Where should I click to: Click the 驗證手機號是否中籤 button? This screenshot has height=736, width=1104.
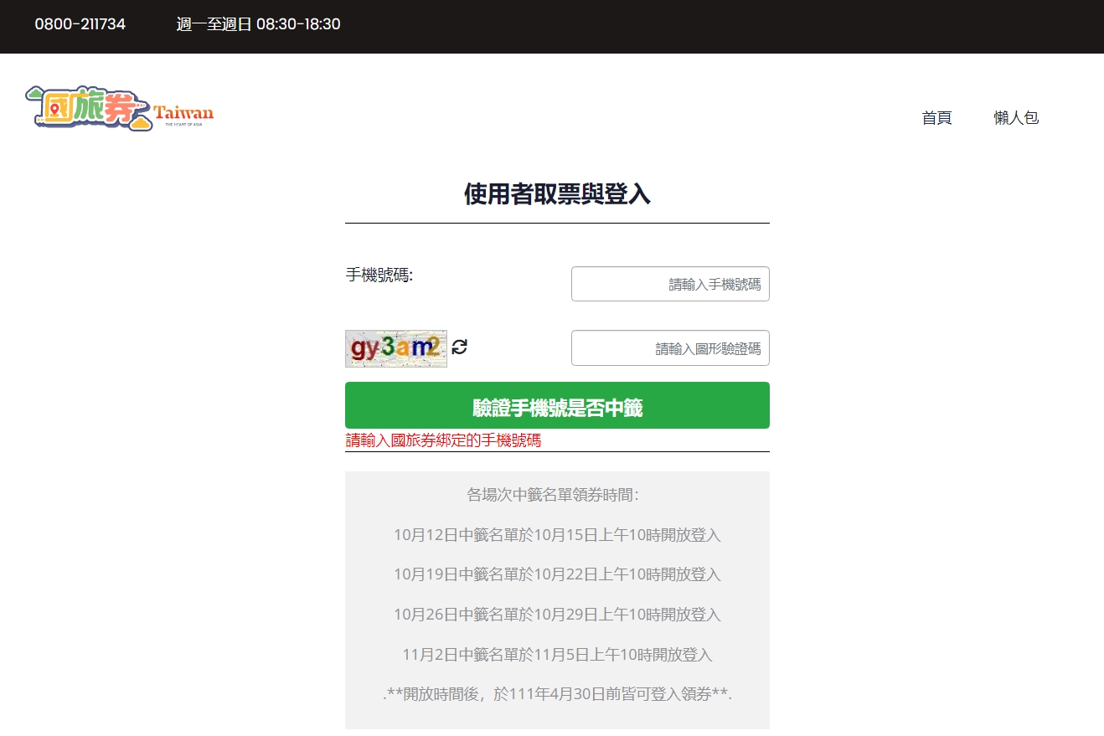(557, 405)
